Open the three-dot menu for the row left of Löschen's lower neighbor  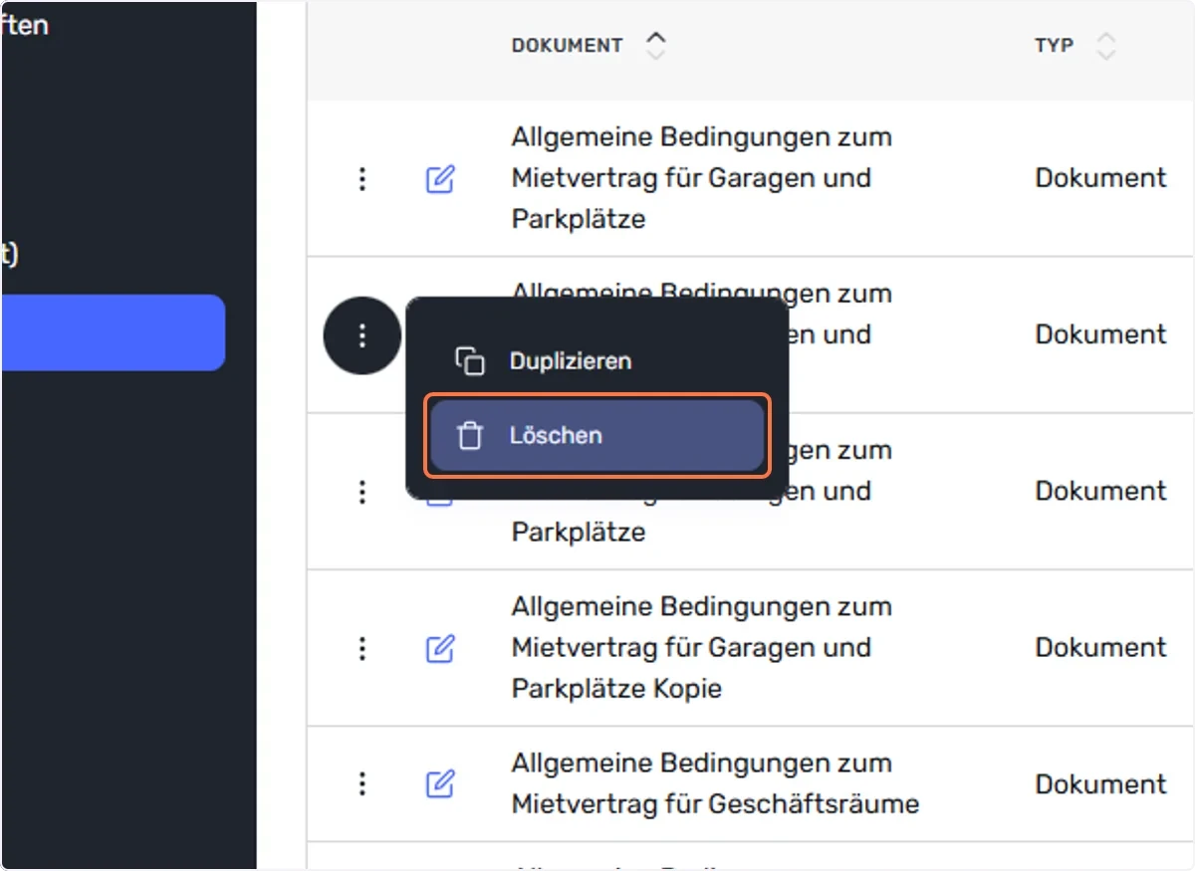(x=362, y=492)
